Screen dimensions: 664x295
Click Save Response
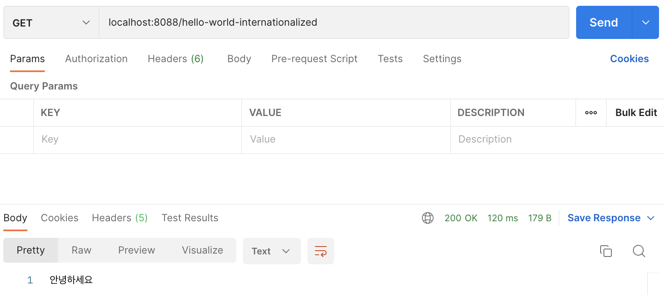coord(604,218)
